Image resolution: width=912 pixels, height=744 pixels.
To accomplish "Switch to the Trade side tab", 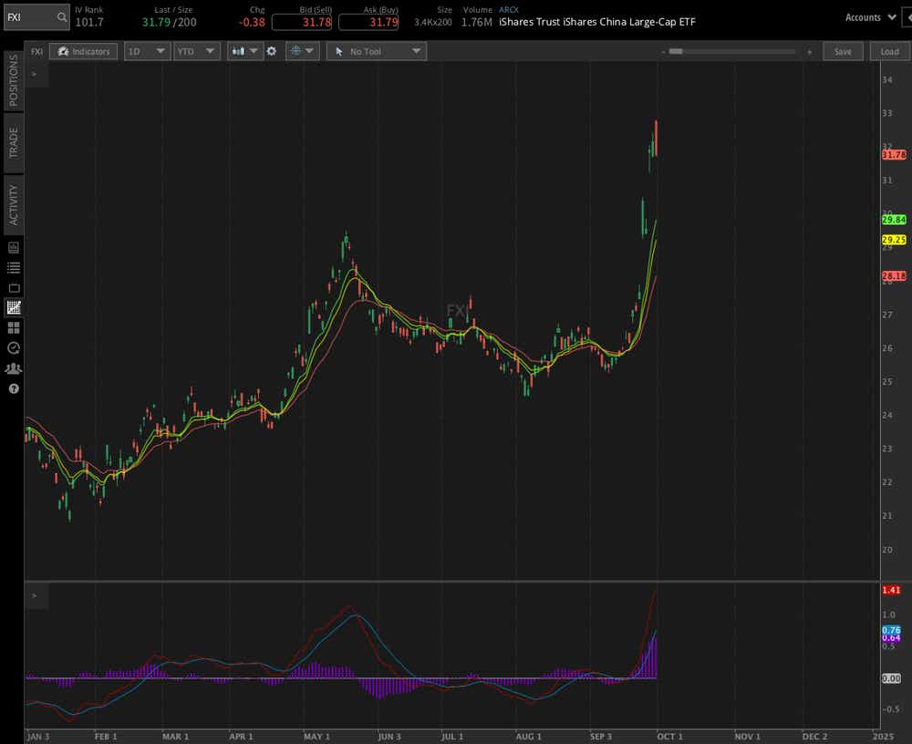I will coord(14,142).
